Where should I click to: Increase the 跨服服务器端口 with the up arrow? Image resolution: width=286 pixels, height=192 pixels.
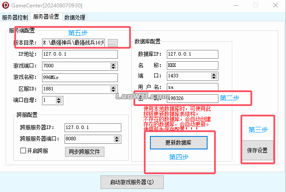(117, 138)
